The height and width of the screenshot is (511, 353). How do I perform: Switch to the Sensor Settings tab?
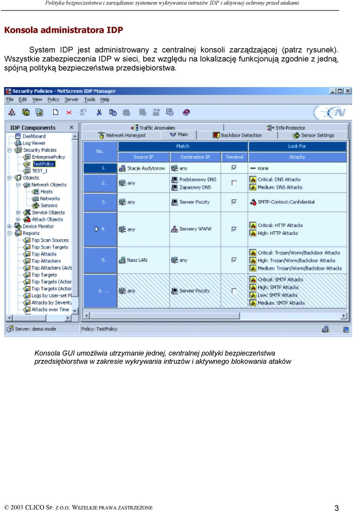(x=313, y=135)
